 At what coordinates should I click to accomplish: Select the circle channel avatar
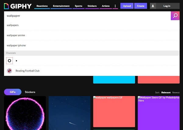tap(9, 61)
